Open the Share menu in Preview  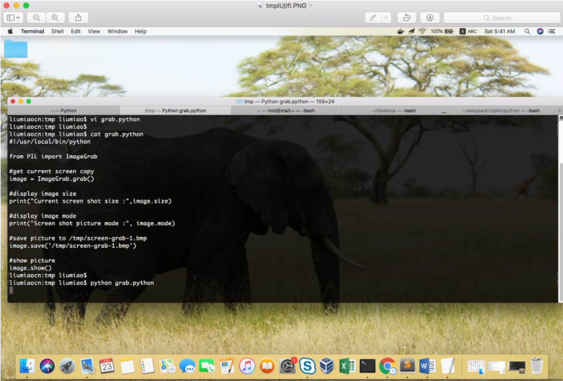78,18
